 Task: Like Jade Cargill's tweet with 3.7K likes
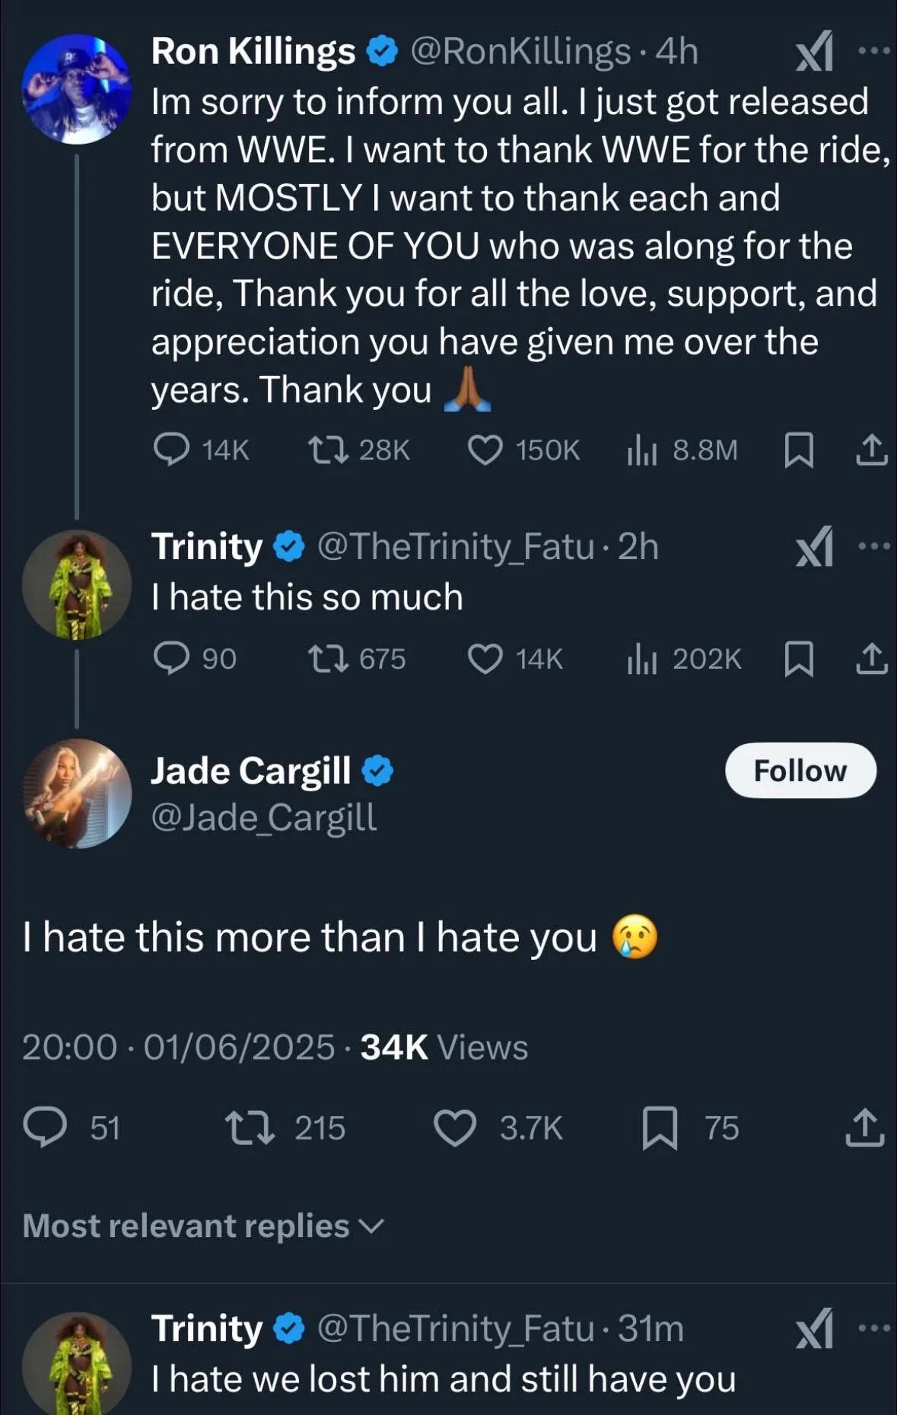pos(455,1127)
